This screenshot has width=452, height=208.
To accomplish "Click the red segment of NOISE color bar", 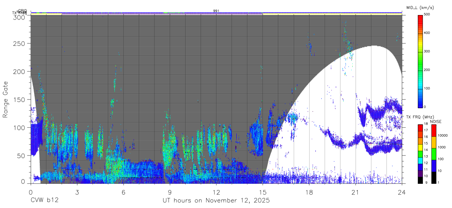I will tap(434, 131).
